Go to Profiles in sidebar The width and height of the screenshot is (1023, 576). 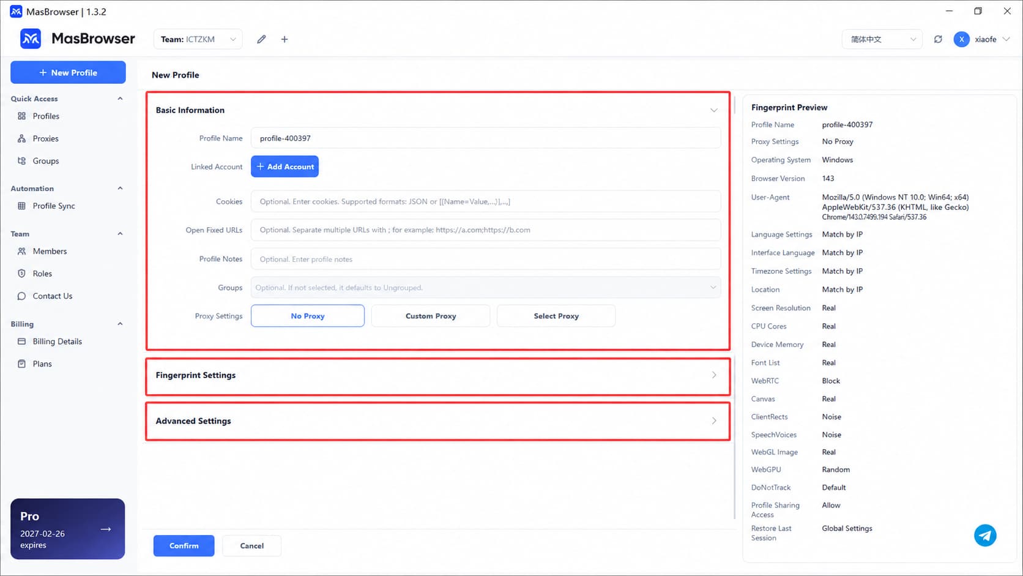[46, 116]
